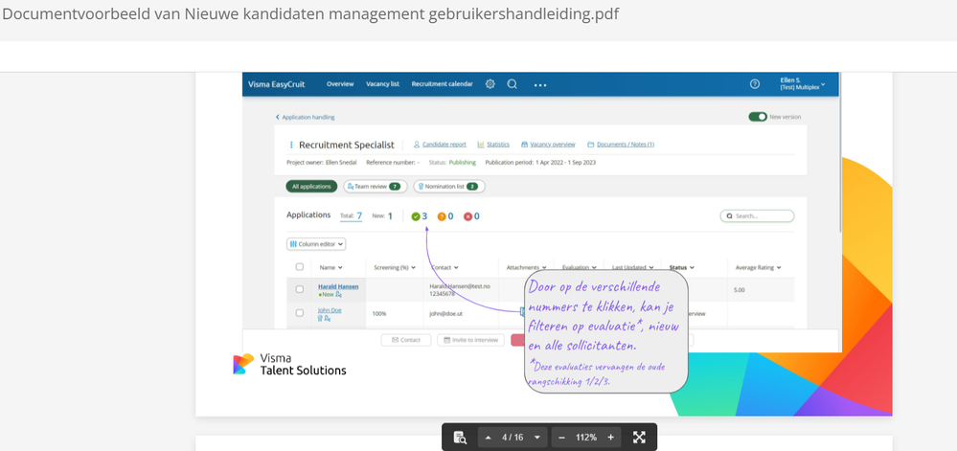Image resolution: width=957 pixels, height=451 pixels.
Task: Click the 112% zoom level value
Action: click(586, 437)
